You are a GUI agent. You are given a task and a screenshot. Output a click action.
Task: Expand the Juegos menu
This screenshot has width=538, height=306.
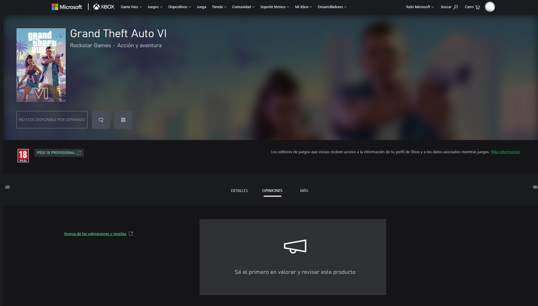[155, 7]
